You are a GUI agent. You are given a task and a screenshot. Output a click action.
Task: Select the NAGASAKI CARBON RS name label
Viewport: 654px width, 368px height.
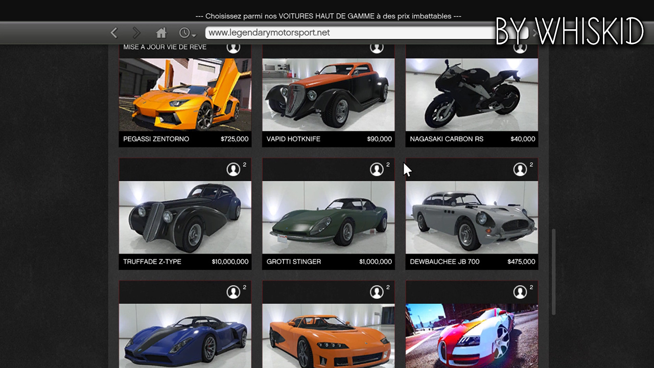(447, 139)
